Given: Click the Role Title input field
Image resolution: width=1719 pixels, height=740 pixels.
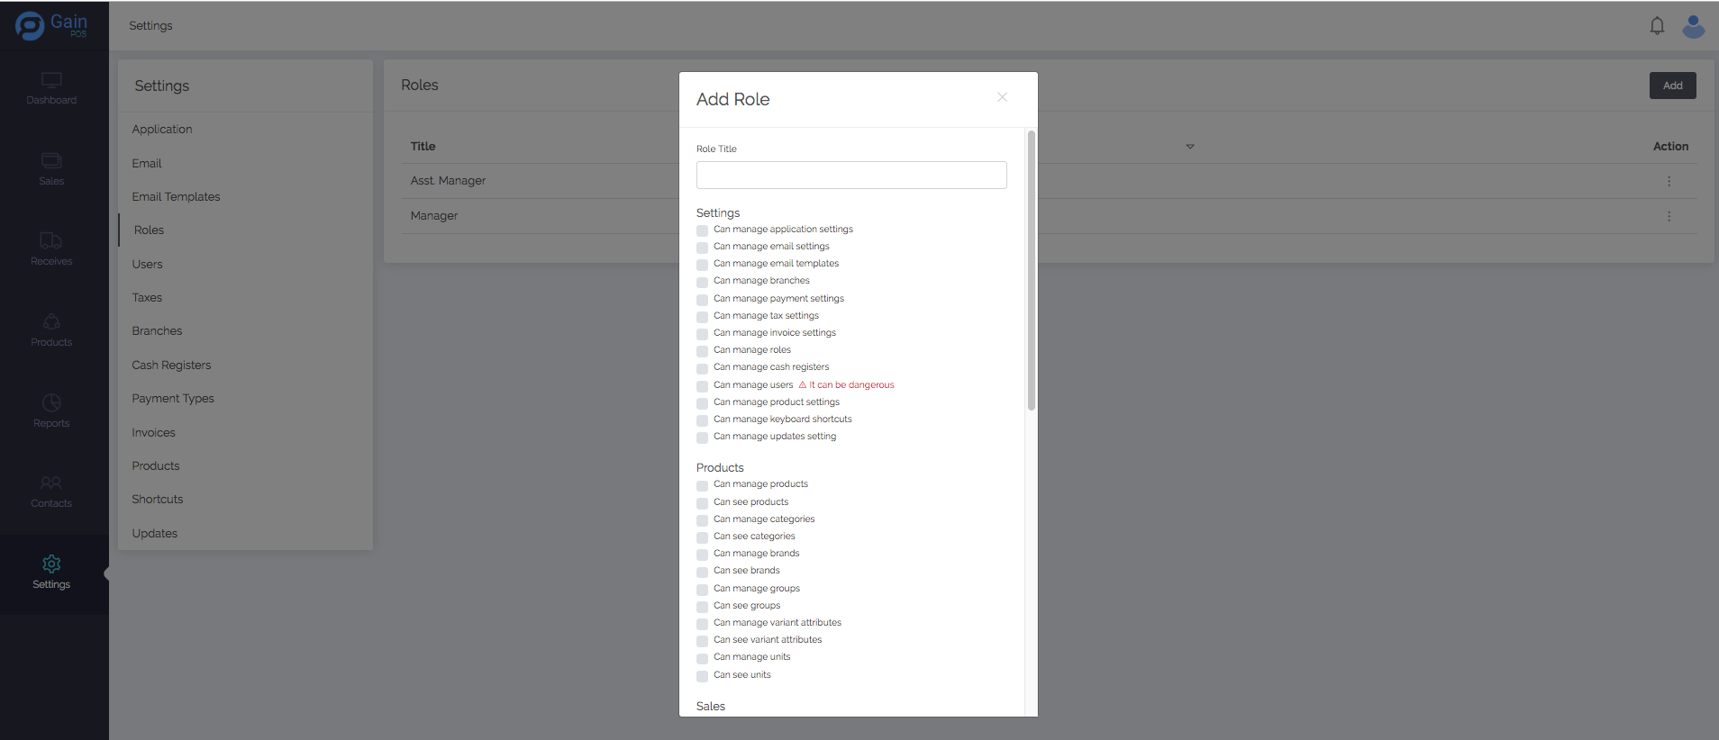Looking at the screenshot, I should click(850, 176).
